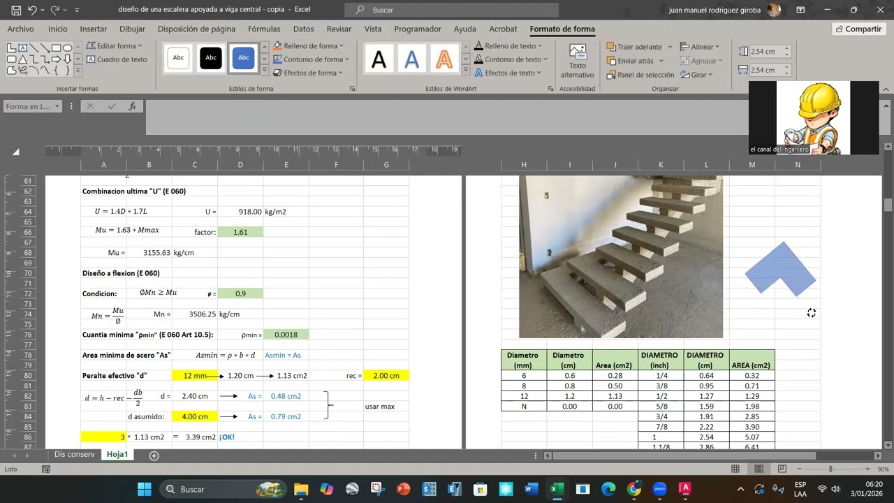Screen dimensions: 894x503
Task: Click Enviar atrás button
Action: tap(630, 61)
